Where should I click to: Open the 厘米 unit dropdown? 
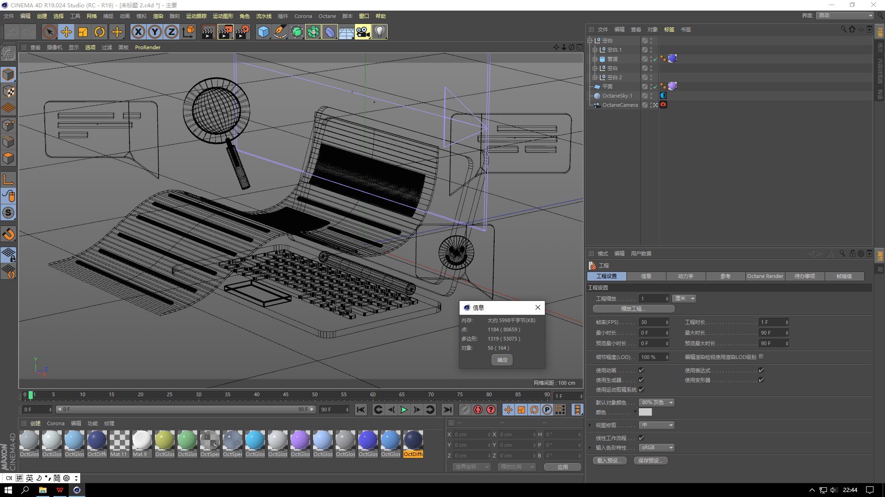coord(684,299)
